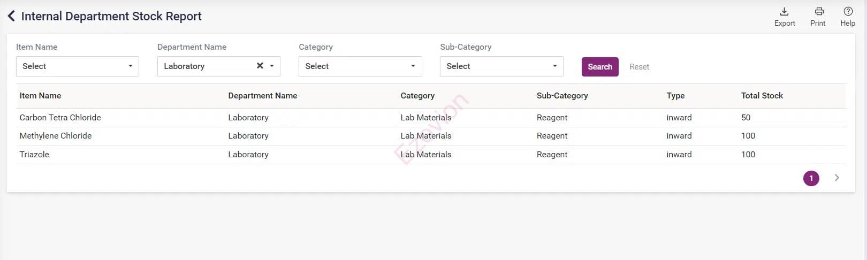Click the Export download icon
The image size is (867, 260).
click(x=784, y=12)
